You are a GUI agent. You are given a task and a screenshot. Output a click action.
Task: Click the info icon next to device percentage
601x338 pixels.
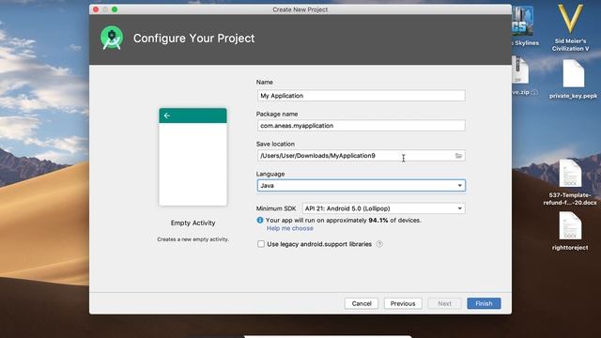click(260, 220)
